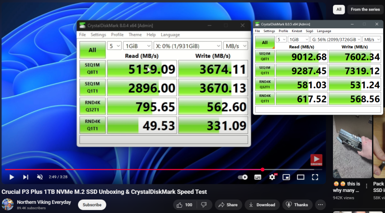Open the player settings gear
This screenshot has height=213, width=385.
point(272,177)
